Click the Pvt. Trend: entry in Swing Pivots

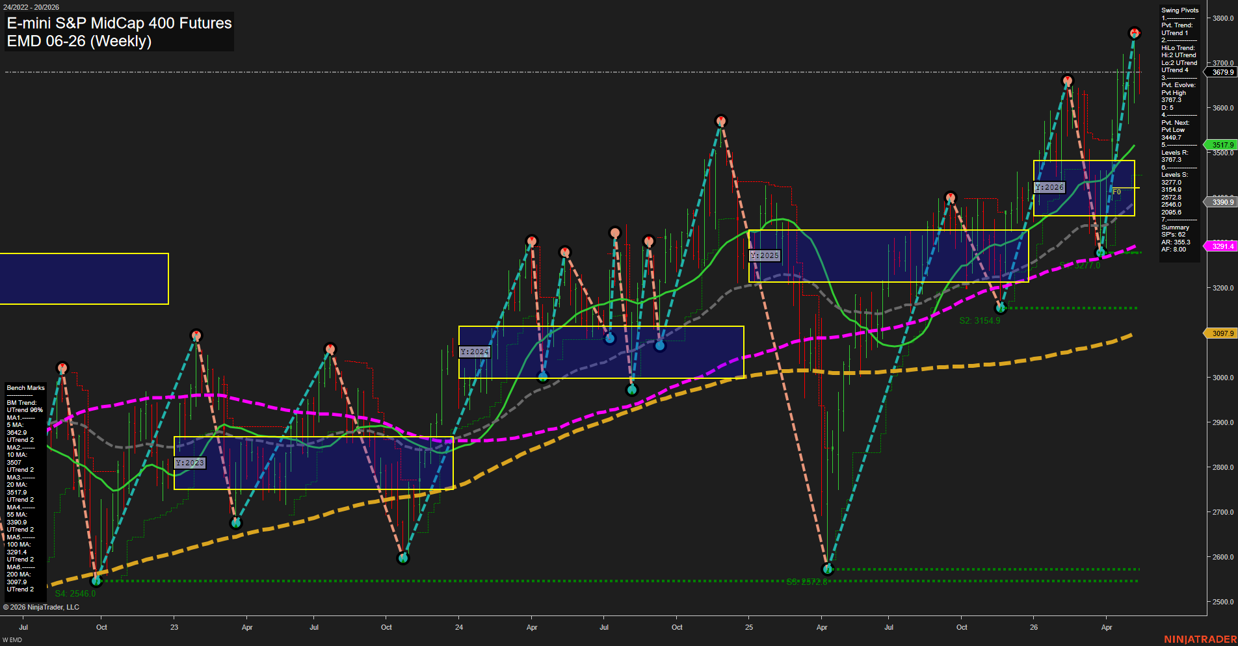[x=1177, y=25]
